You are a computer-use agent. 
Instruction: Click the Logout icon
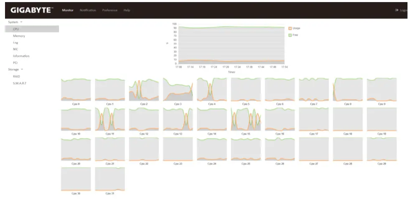tap(397, 10)
